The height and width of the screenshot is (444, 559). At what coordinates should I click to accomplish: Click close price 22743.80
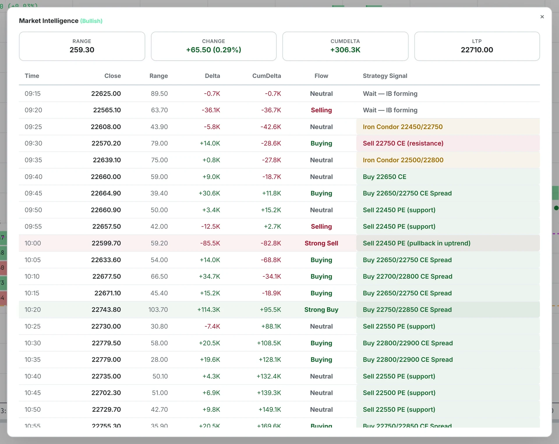coord(106,310)
